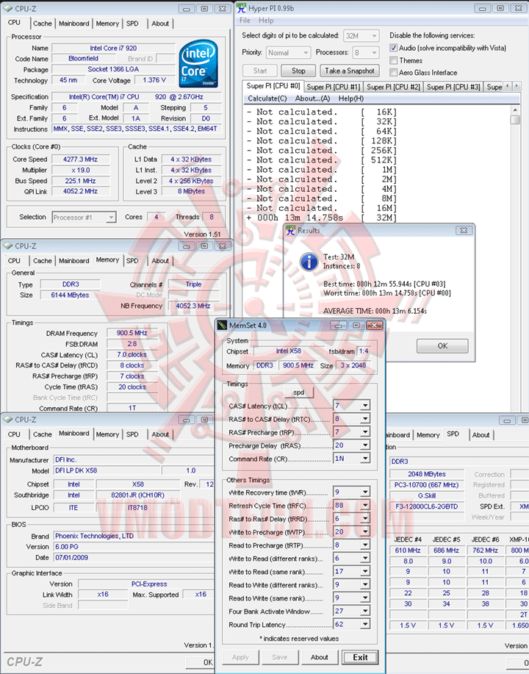Image resolution: width=529 pixels, height=674 pixels.
Task: Open the Refresh Cycle Time (tRFC) dropdown
Action: click(365, 506)
